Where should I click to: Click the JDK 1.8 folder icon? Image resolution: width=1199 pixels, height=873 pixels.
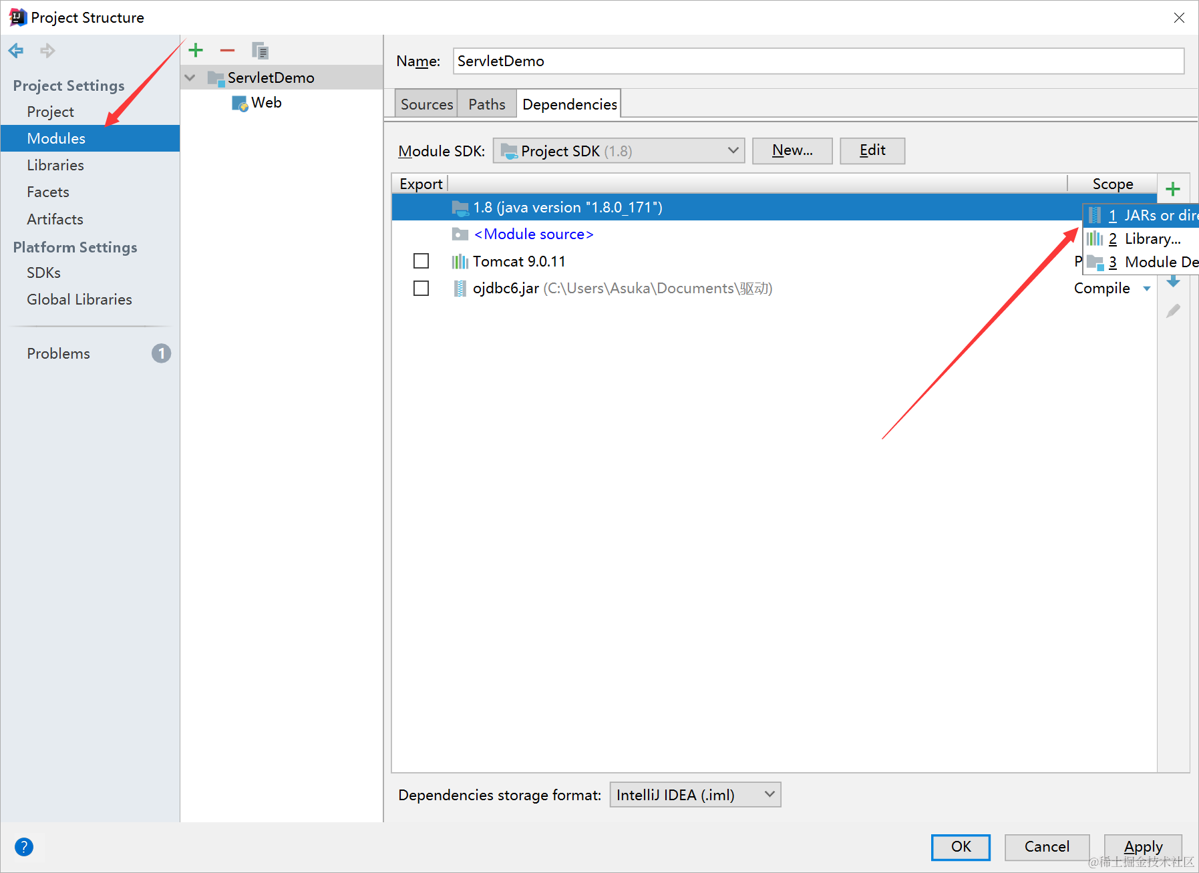click(460, 208)
